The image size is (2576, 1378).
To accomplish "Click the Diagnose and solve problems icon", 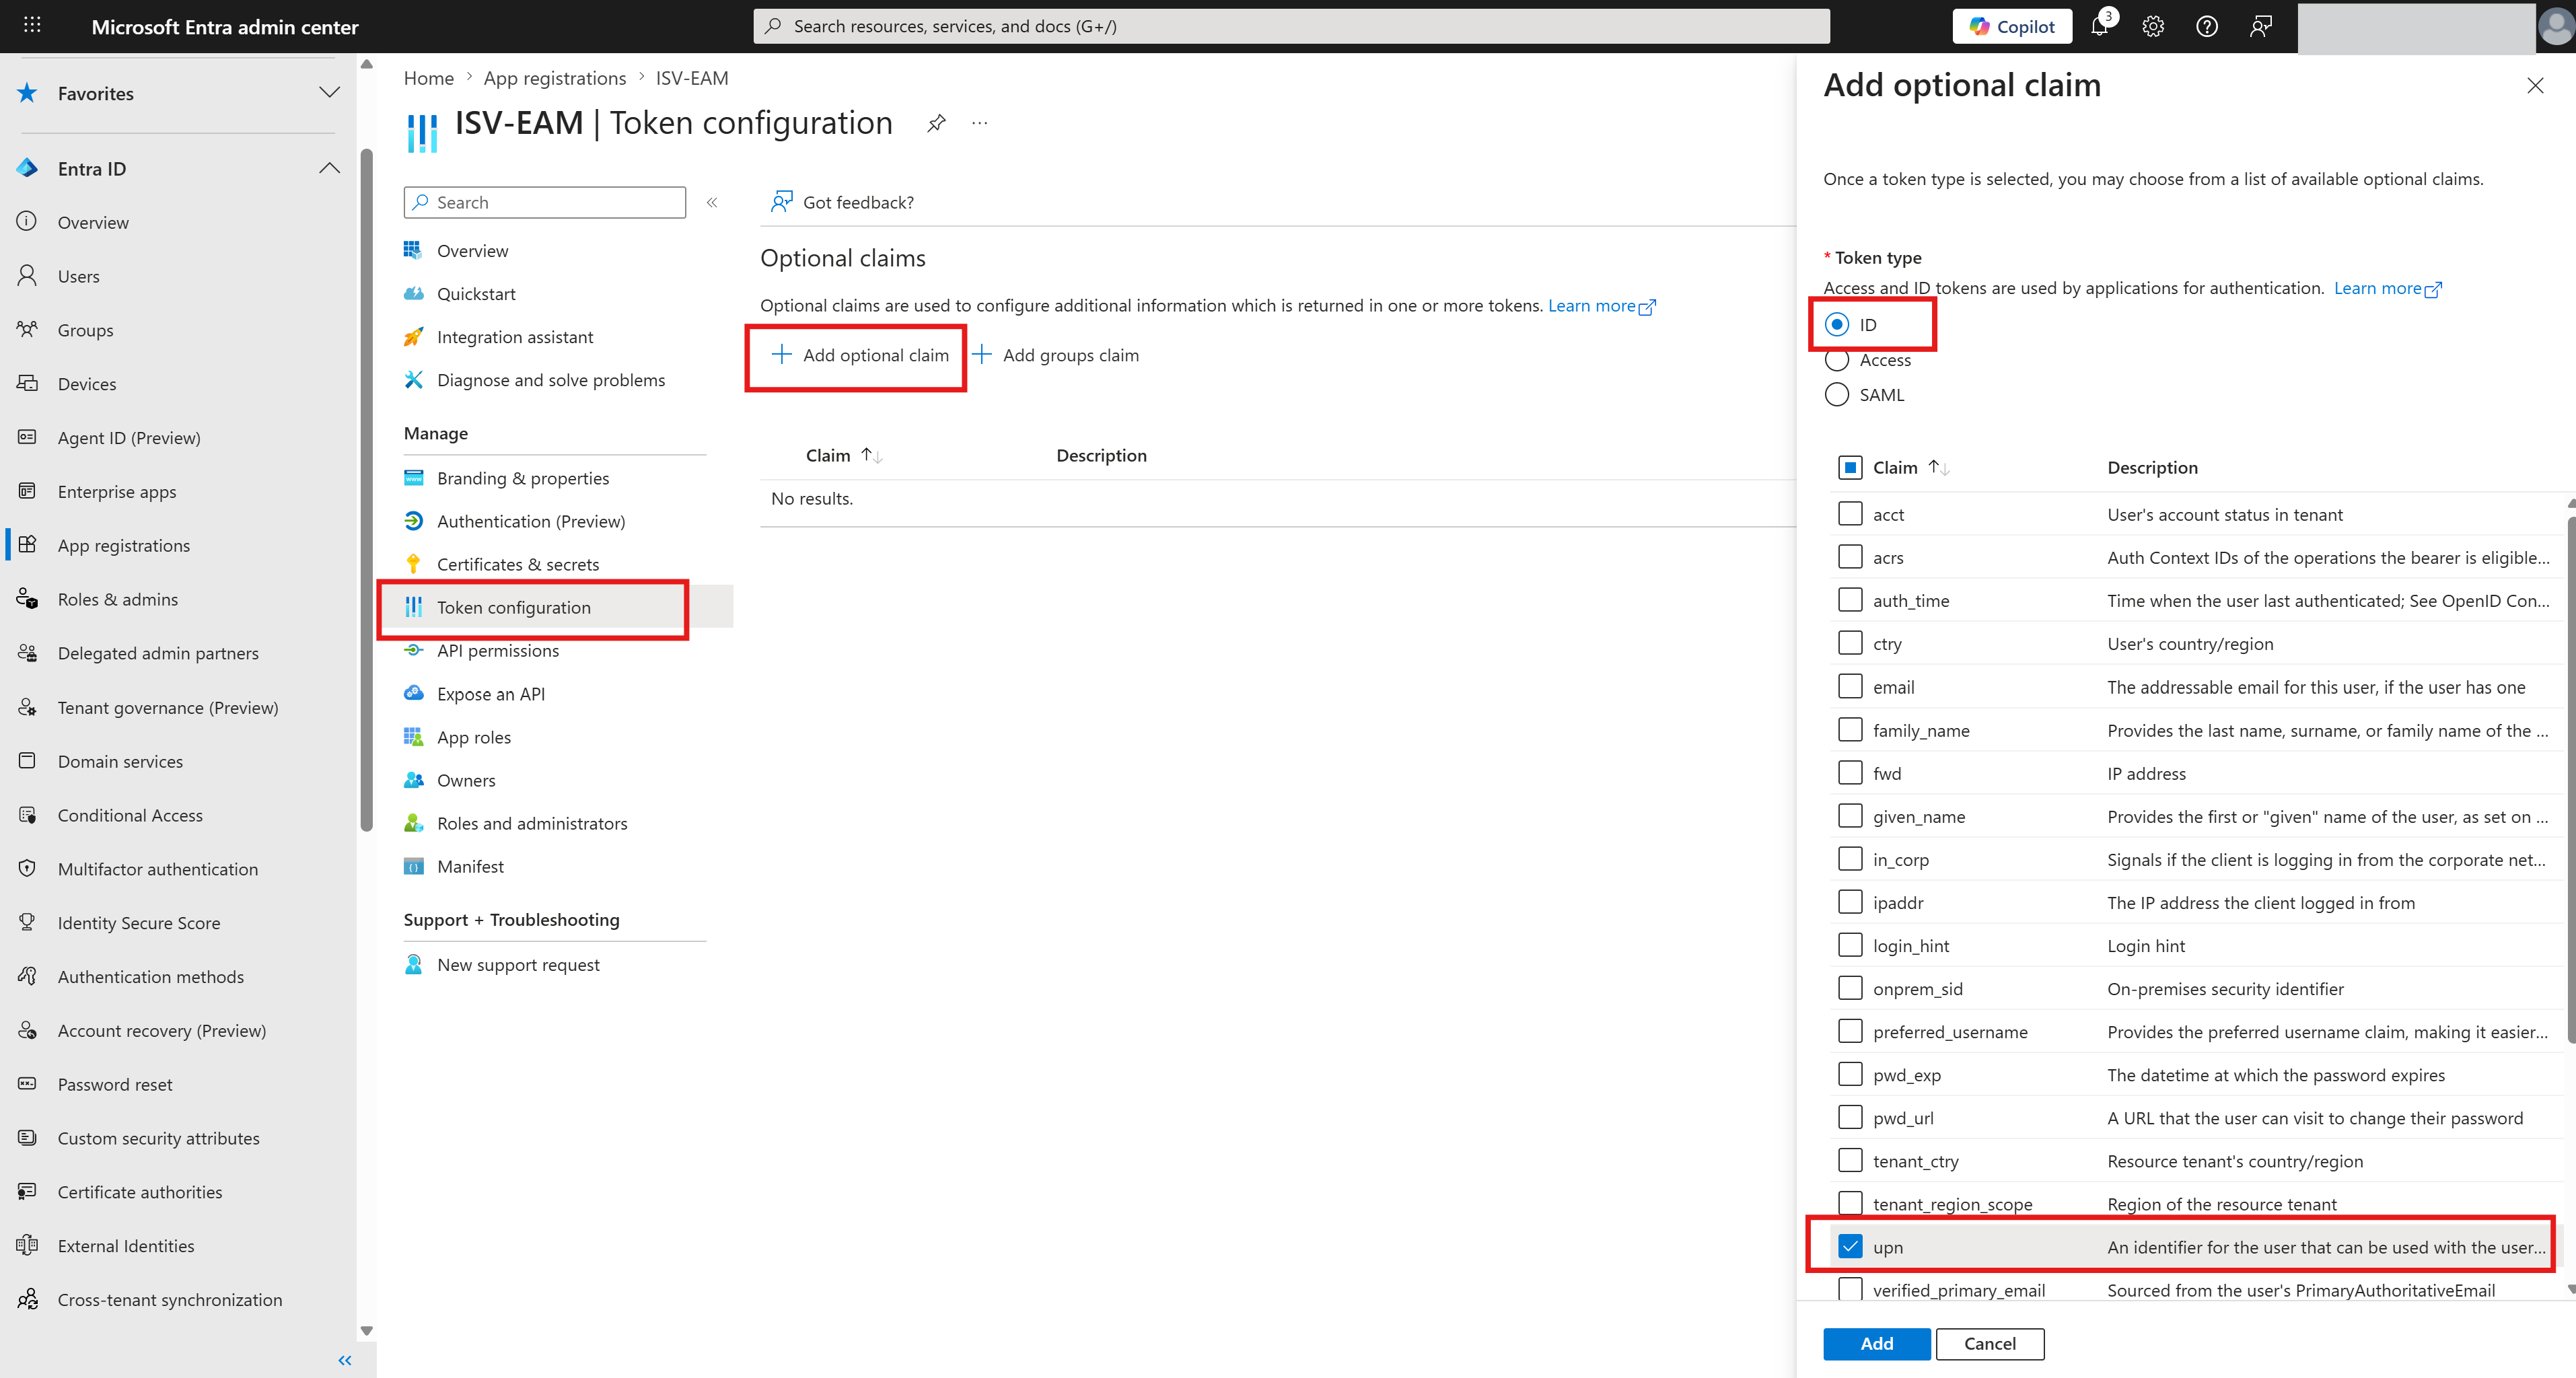I will click(413, 380).
